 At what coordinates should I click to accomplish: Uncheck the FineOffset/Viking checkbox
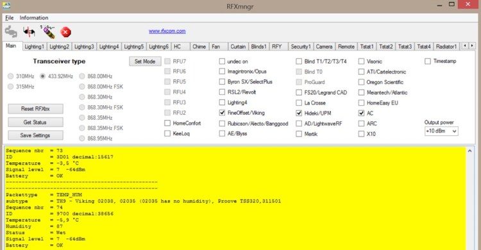click(x=222, y=113)
